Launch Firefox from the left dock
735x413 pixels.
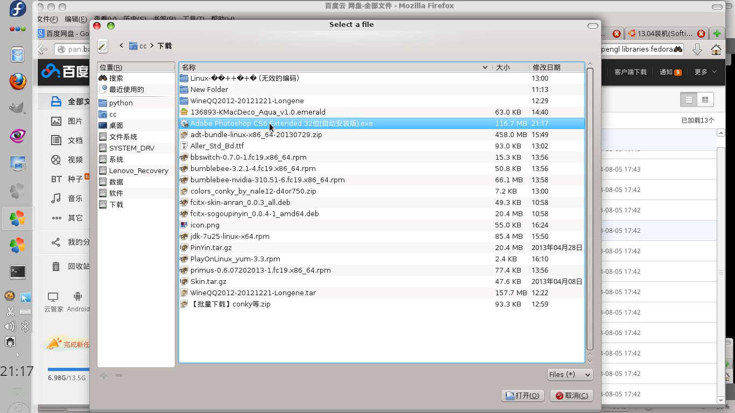click(x=18, y=82)
